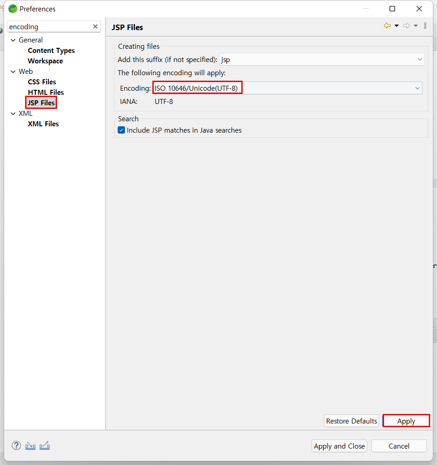
Task: Maximize the Preferences window
Action: 392,9
